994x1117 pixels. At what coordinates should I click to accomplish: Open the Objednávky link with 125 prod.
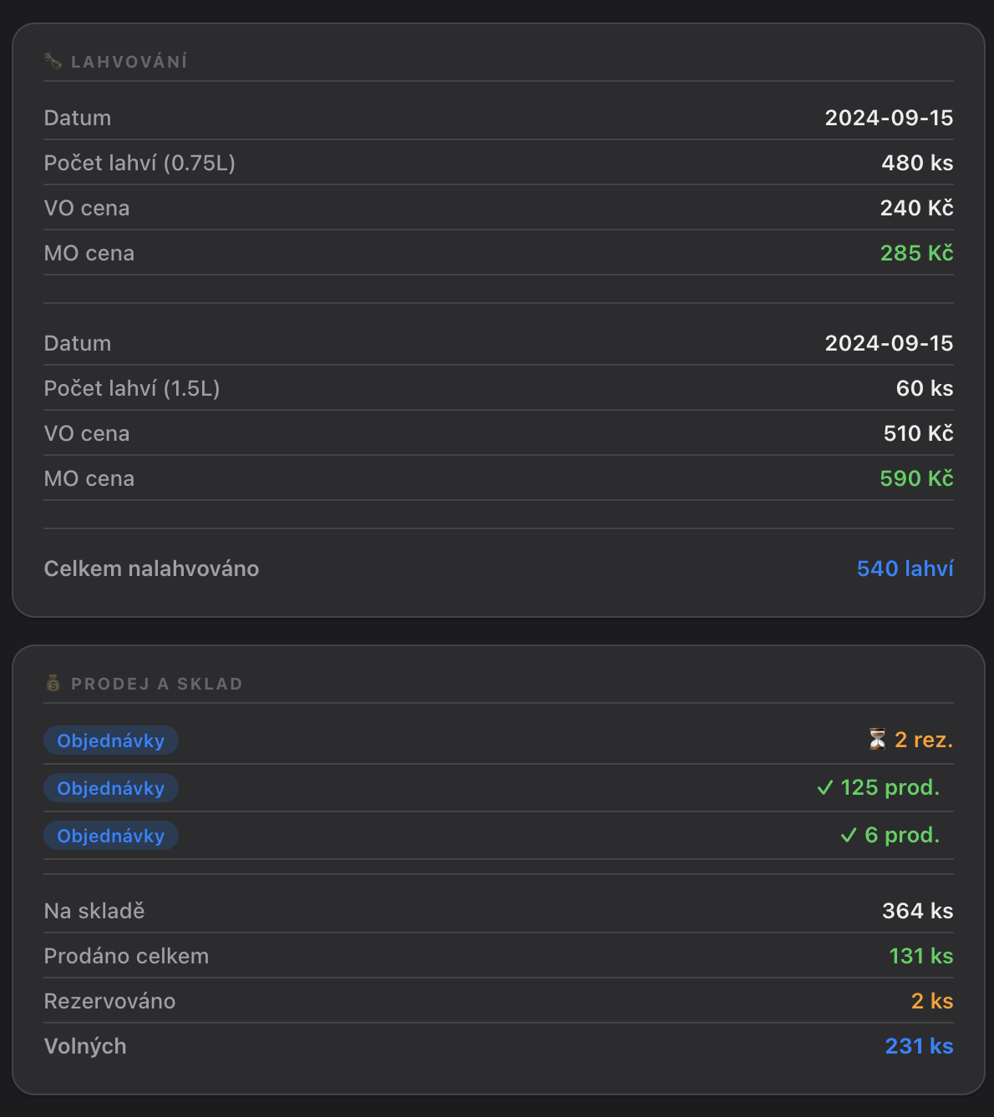click(x=111, y=788)
